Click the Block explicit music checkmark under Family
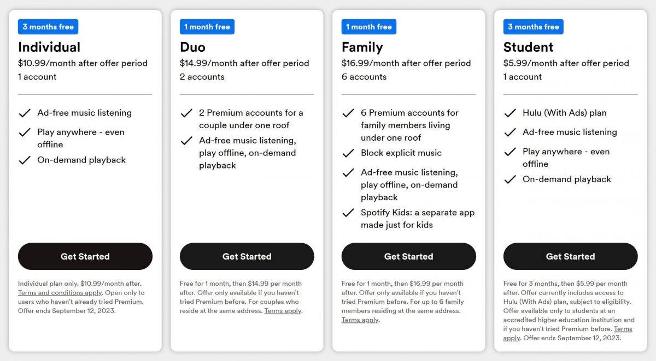The width and height of the screenshot is (656, 361). tap(349, 153)
